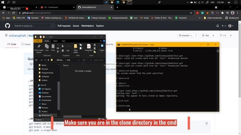Viewport: 241px width, 135px height.
Task: Open Pull requests in GitHub header
Action: tap(64, 26)
